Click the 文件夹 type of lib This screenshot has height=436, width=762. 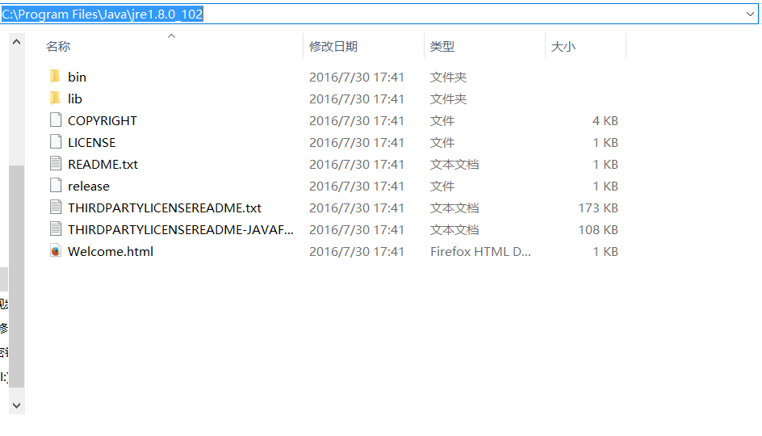448,99
